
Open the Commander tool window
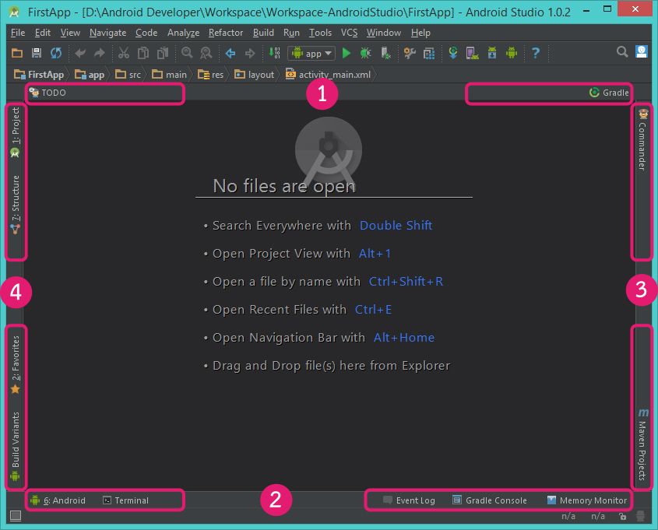click(x=642, y=139)
